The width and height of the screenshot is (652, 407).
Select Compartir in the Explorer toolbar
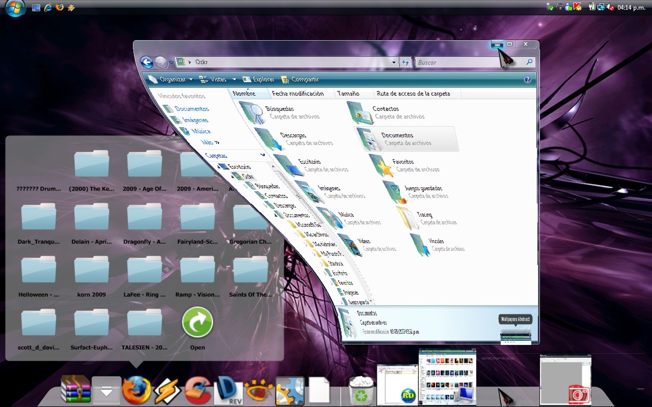pyautogui.click(x=304, y=79)
